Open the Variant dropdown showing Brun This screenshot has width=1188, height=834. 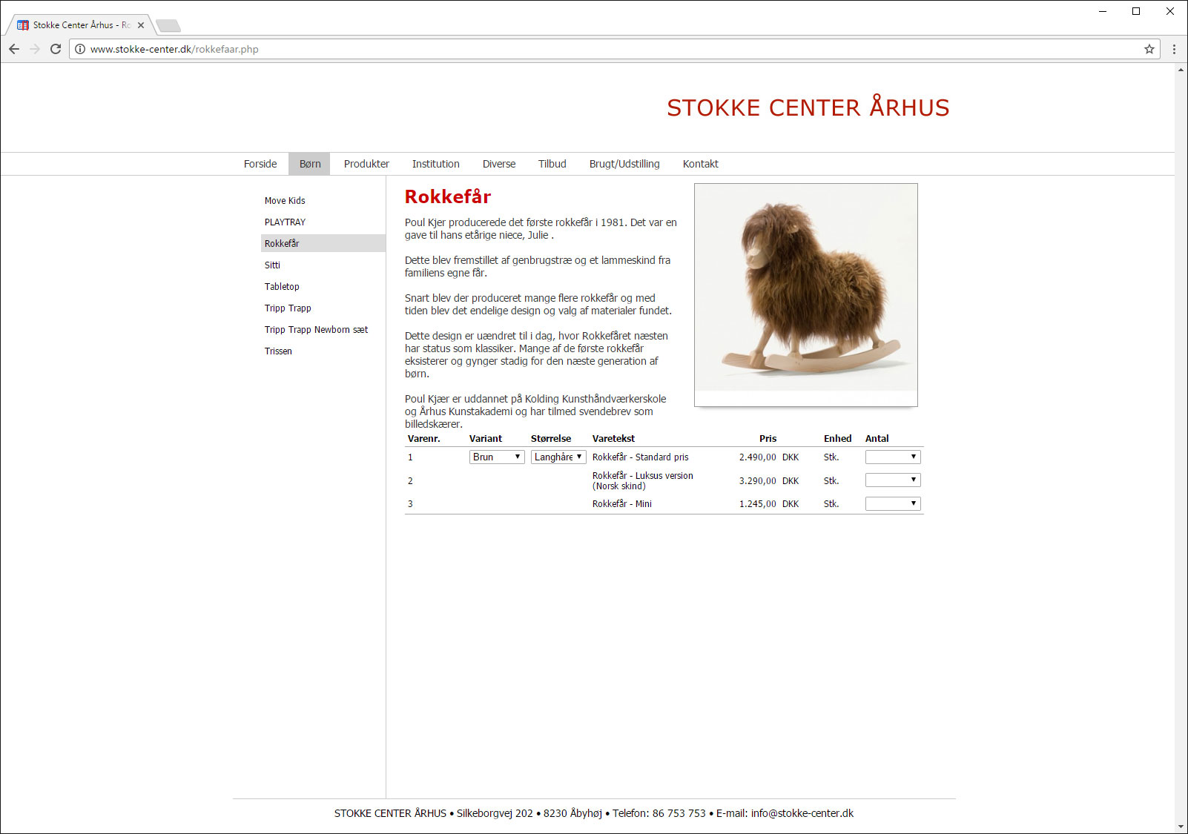(x=497, y=457)
